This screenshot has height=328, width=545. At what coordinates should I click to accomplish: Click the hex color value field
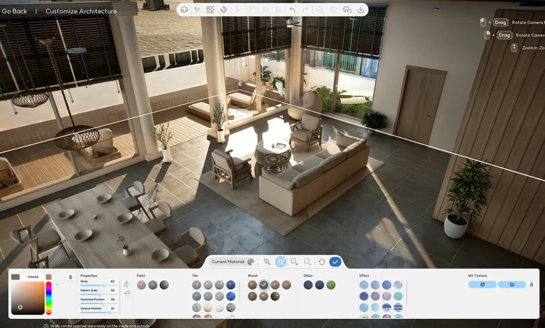32,277
